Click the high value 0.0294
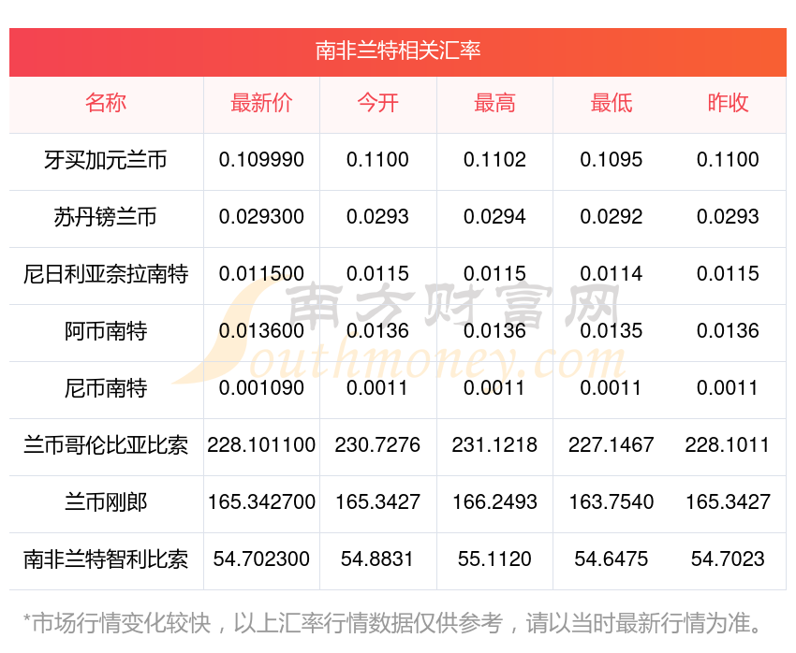796x653 pixels. click(x=494, y=217)
